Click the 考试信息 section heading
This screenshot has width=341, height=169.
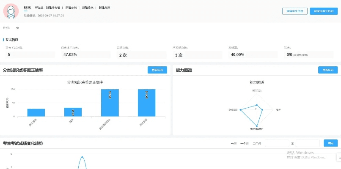[12, 40]
